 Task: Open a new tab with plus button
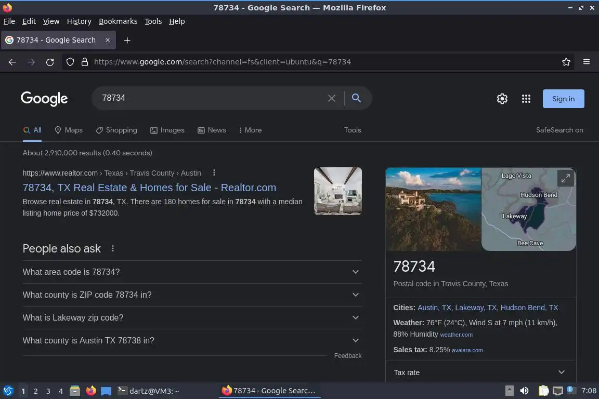pos(127,40)
